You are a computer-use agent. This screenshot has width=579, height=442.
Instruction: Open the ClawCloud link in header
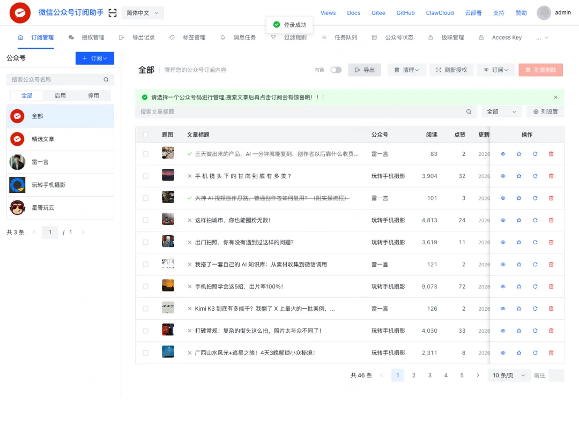pyautogui.click(x=440, y=13)
